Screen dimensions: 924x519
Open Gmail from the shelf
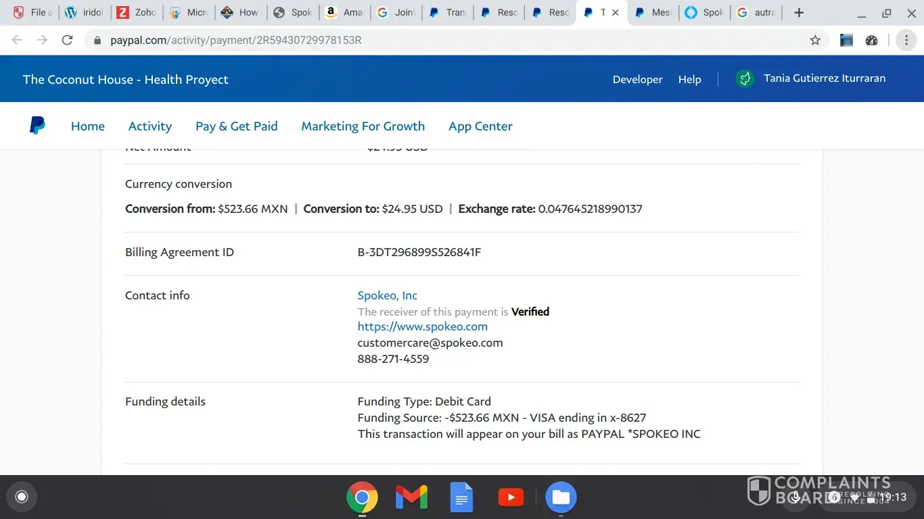click(x=411, y=497)
